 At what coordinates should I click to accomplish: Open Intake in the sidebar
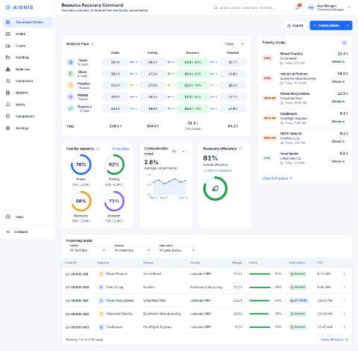click(x=28, y=34)
